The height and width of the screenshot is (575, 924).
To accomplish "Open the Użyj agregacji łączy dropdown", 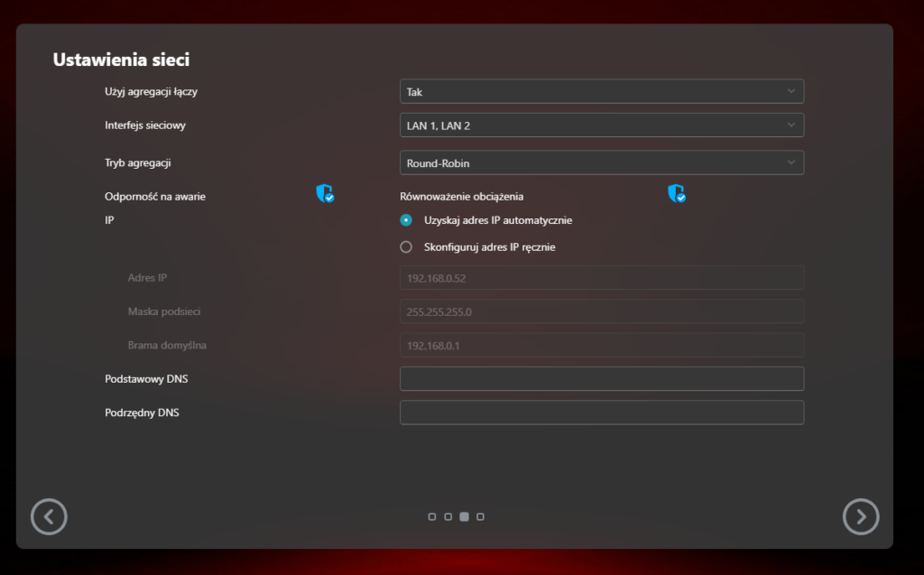I will [x=602, y=91].
